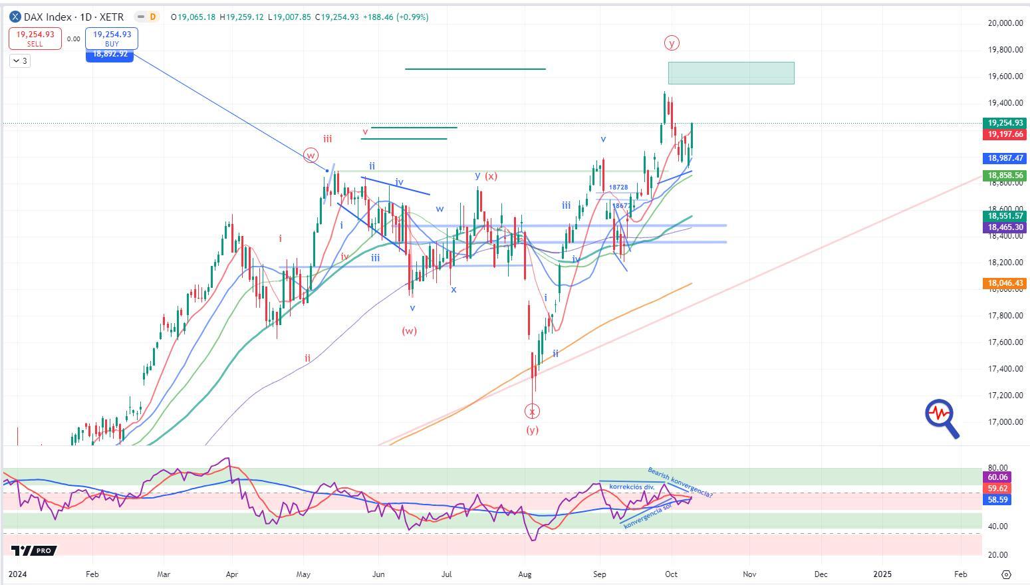
Task: Click the purple 18,465.30 price axis label
Action: [x=1005, y=227]
